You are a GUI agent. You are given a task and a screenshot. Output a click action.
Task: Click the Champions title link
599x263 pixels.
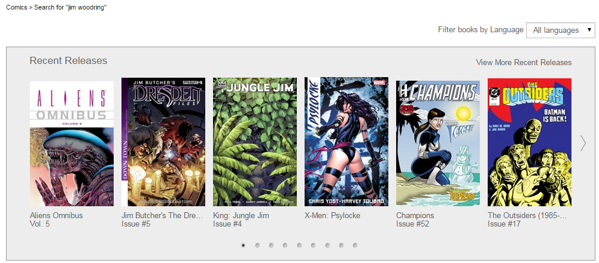pyautogui.click(x=415, y=215)
